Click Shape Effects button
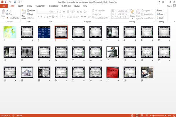Viewport: 176px width, 117px height. [148, 18]
